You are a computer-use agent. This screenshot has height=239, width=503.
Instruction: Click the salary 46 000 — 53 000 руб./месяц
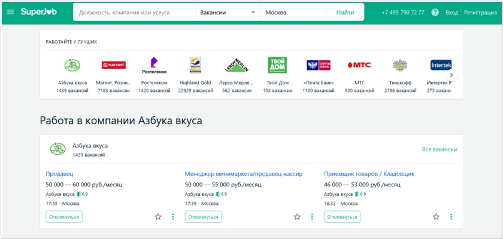[x=362, y=185]
